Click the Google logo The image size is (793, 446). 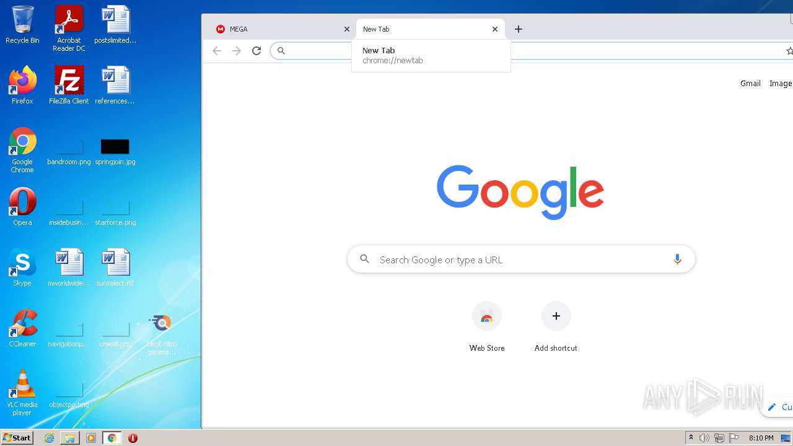(520, 192)
